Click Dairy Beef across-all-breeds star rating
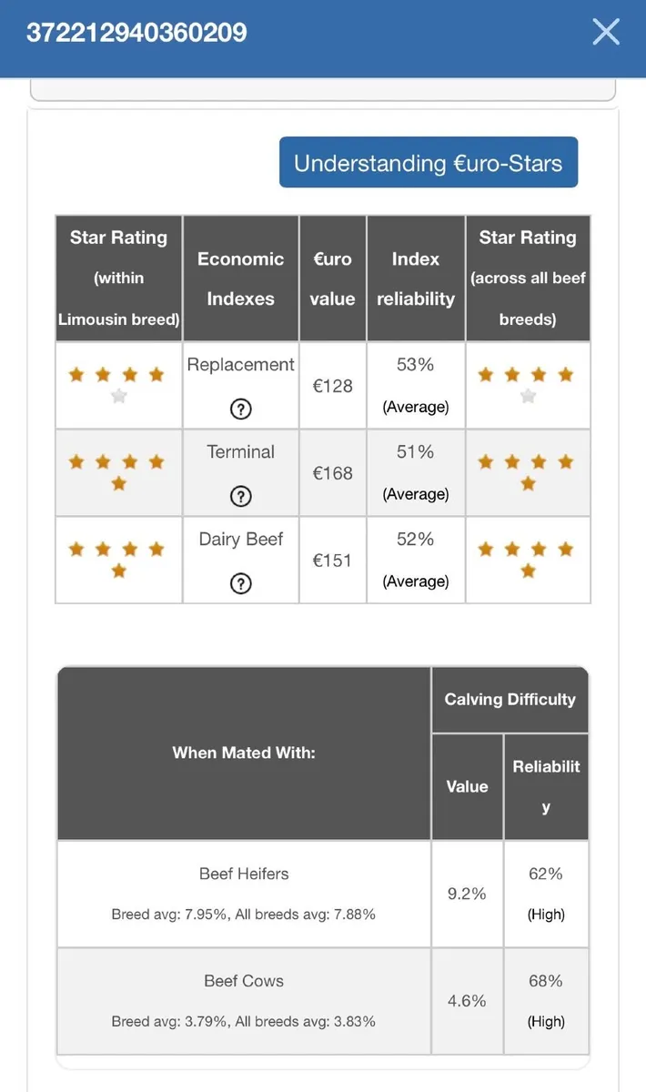This screenshot has height=1092, width=646. (528, 560)
